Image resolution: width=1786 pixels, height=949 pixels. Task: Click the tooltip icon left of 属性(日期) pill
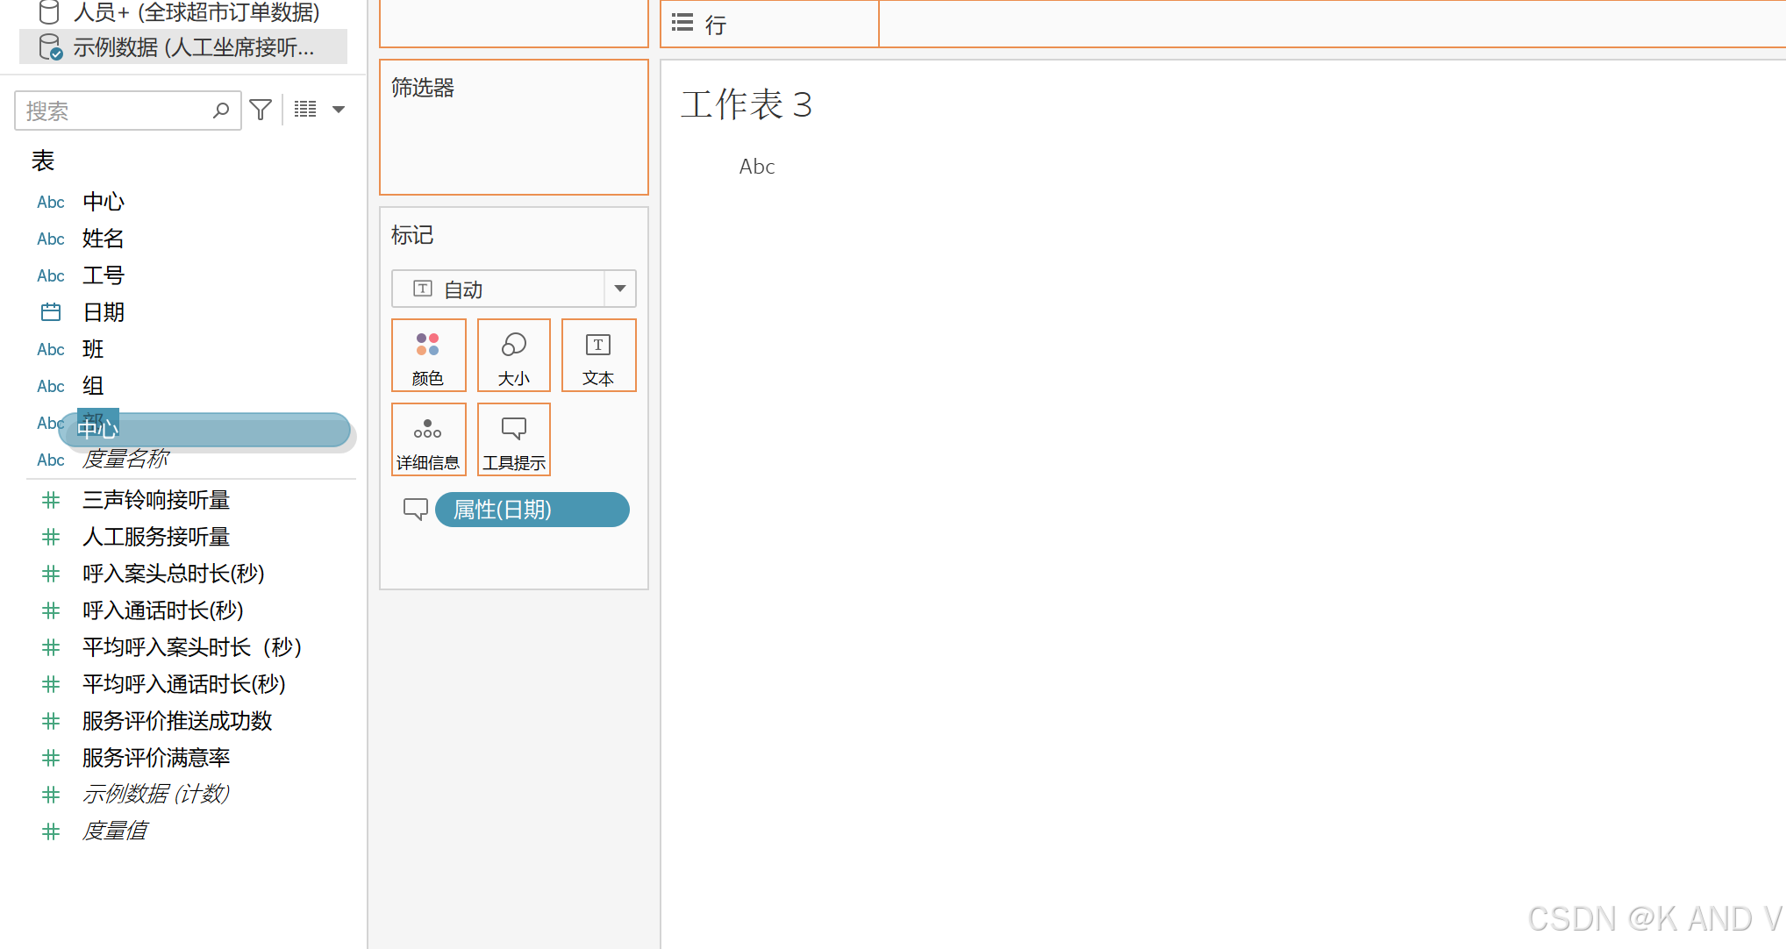coord(415,509)
